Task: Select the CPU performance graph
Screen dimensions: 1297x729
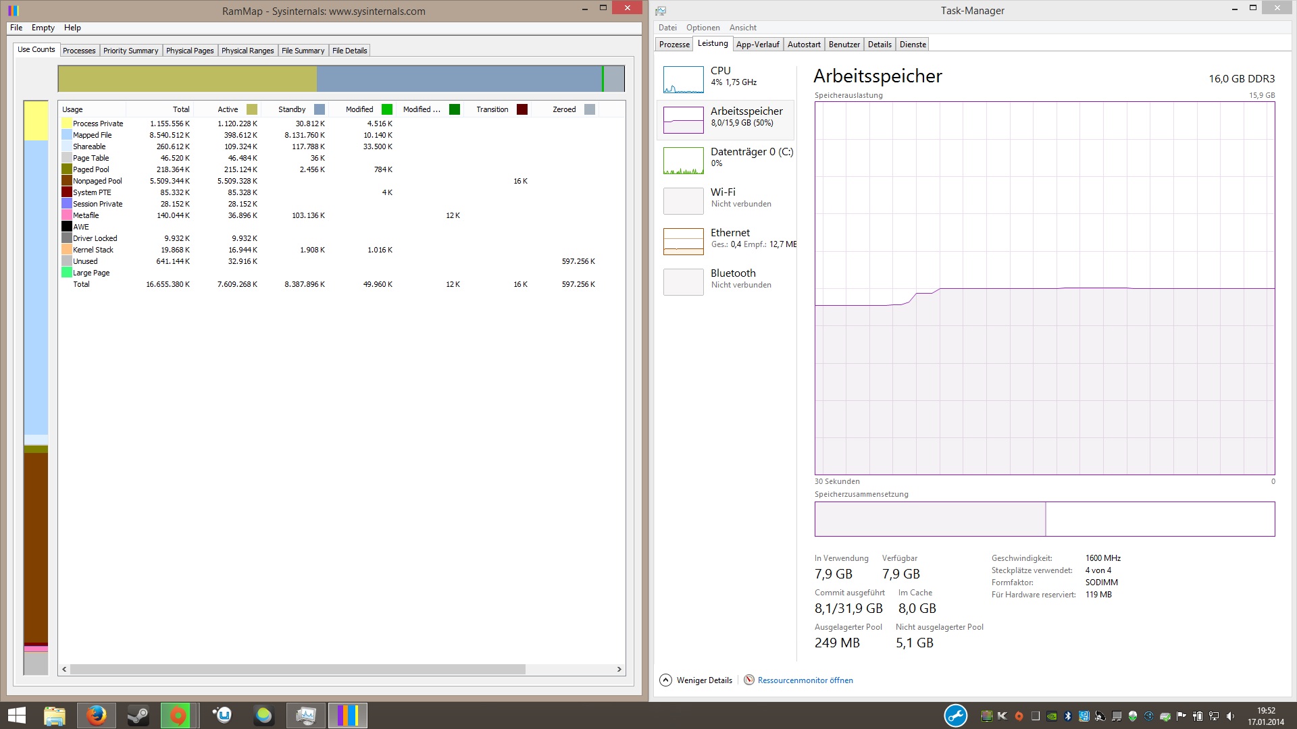Action: (x=684, y=80)
